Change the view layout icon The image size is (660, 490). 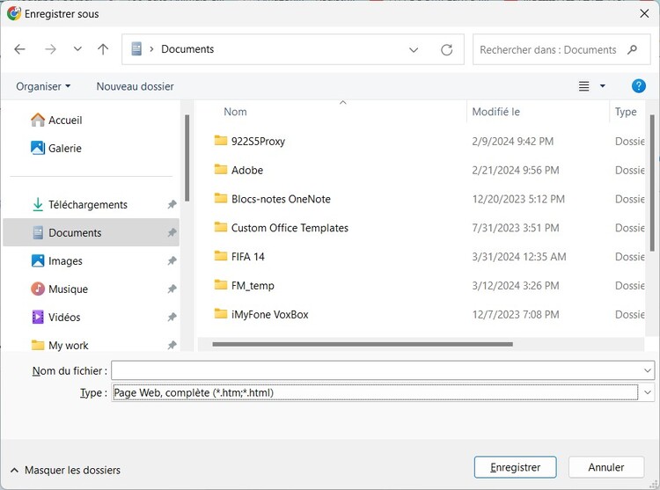coord(583,86)
